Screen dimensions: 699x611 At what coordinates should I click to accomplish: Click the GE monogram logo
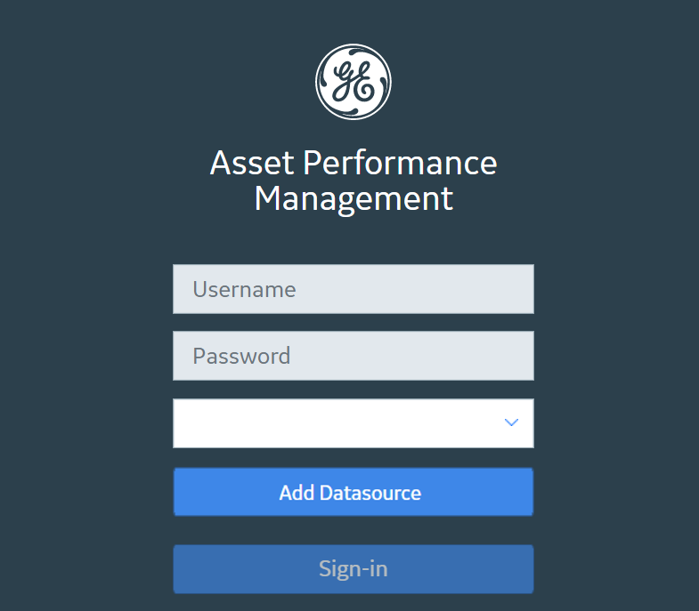point(354,82)
